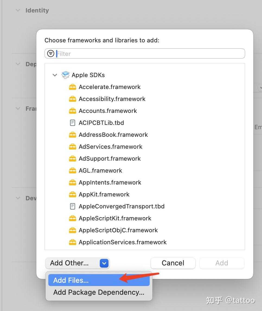Collapse the Apple SDKs tree
The width and height of the screenshot is (262, 311).
click(55, 75)
